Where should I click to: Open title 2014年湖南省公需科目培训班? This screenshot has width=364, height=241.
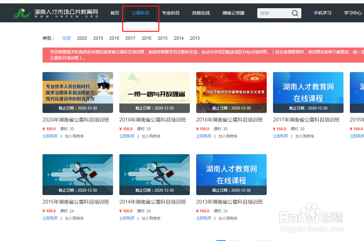153,202
